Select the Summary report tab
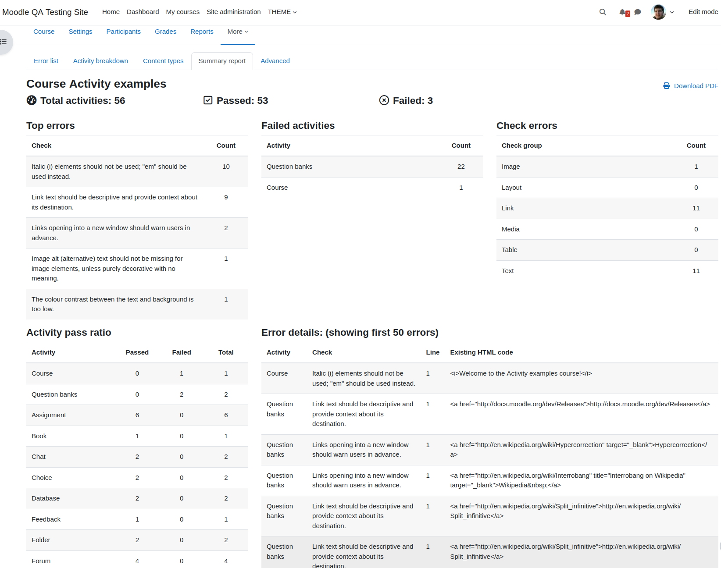721x568 pixels. [x=222, y=61]
